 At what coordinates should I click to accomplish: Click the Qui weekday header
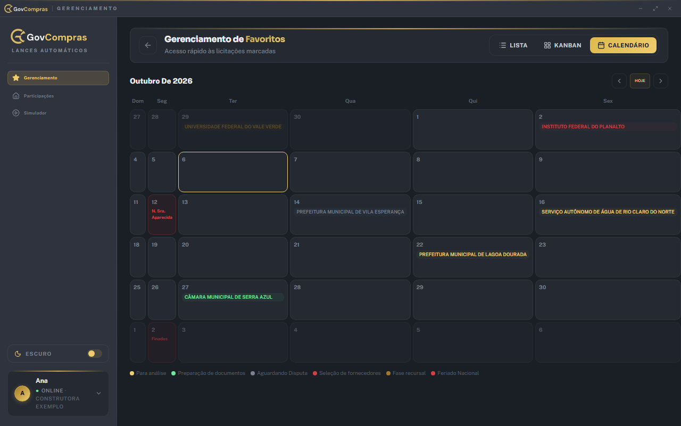pos(472,101)
